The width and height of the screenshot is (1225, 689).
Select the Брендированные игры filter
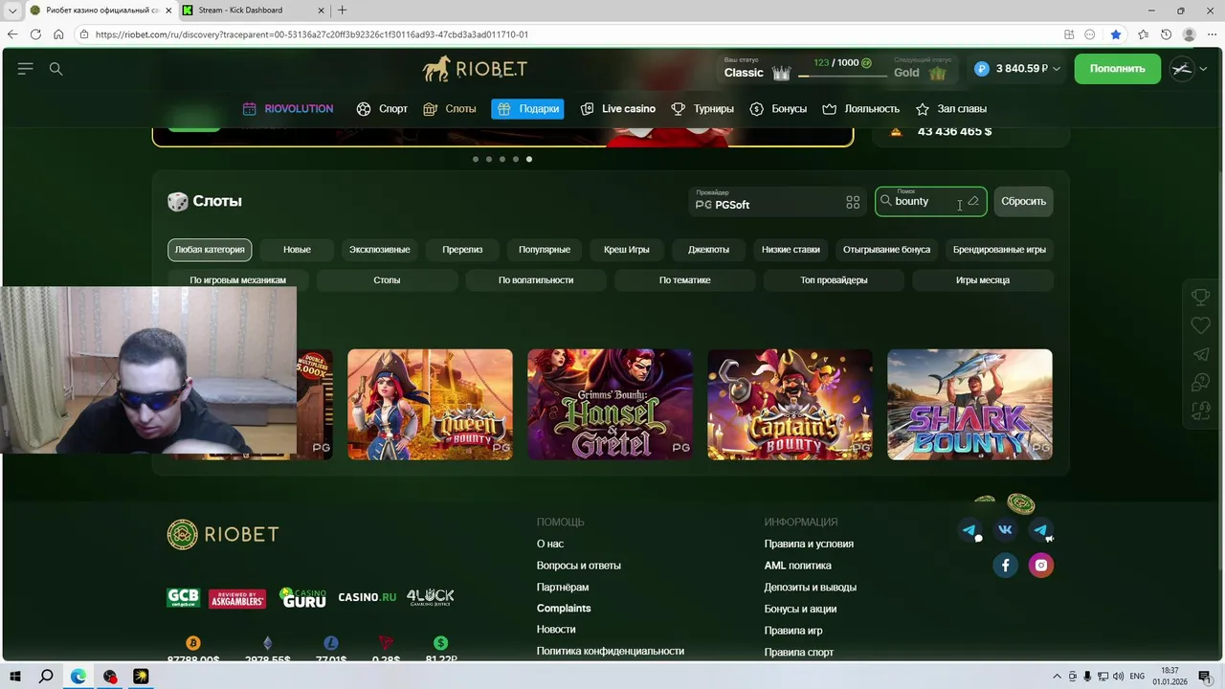click(999, 250)
